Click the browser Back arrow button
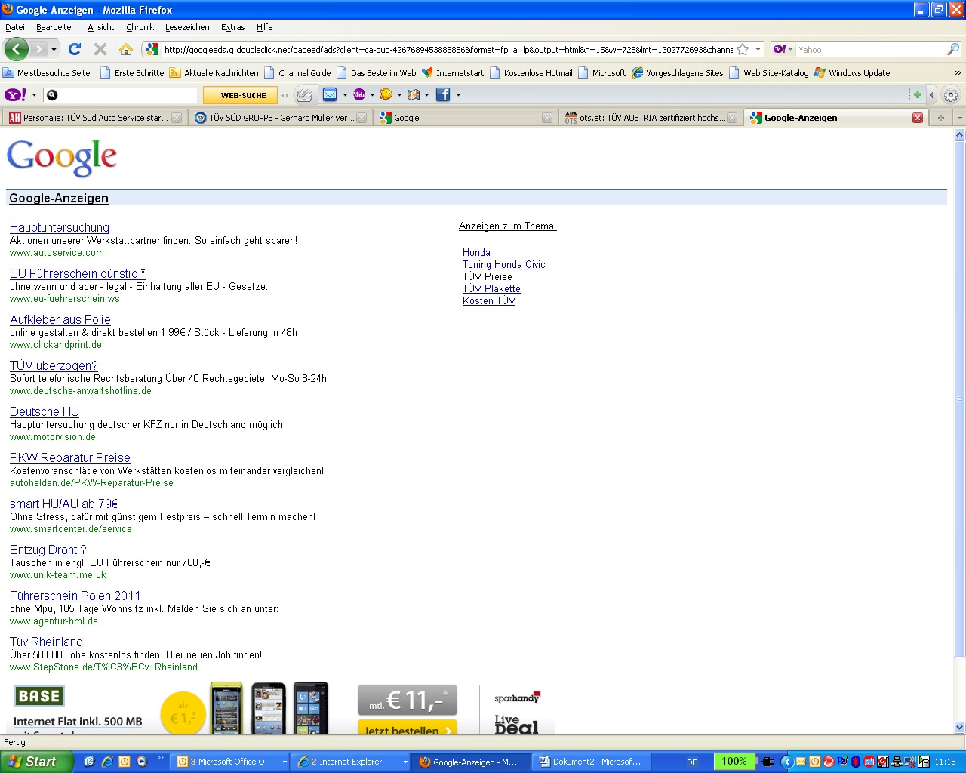This screenshot has height=773, width=966. 17,50
